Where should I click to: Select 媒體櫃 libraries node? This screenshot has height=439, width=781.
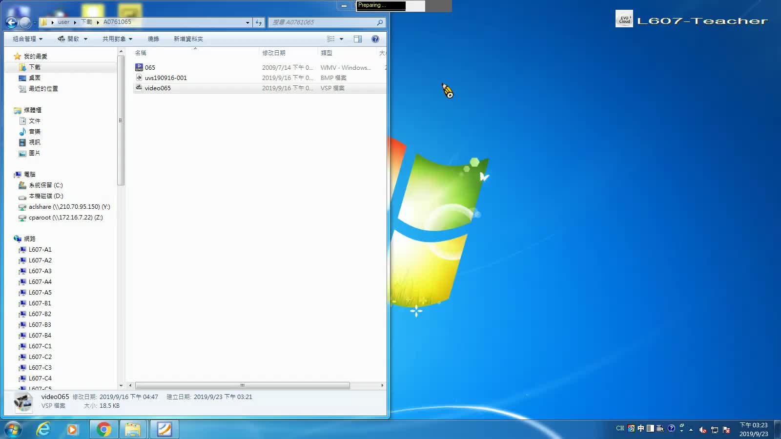pos(33,110)
